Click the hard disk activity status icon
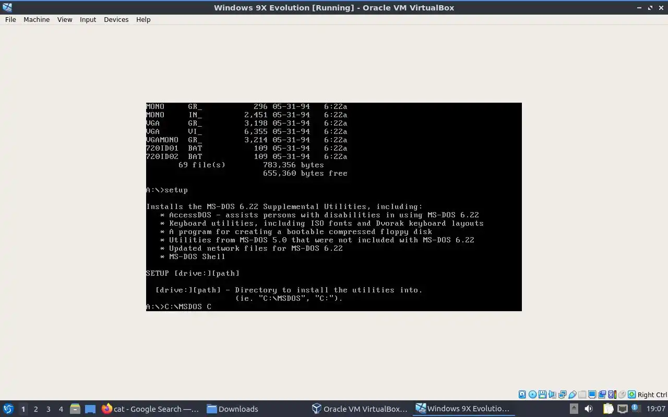Screen dimensions: 668x417 point(522,395)
